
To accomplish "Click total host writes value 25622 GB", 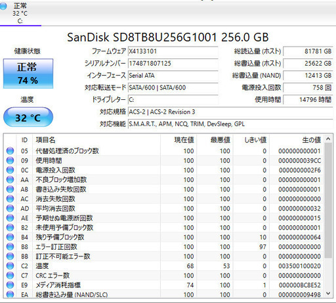I will tap(308, 64).
